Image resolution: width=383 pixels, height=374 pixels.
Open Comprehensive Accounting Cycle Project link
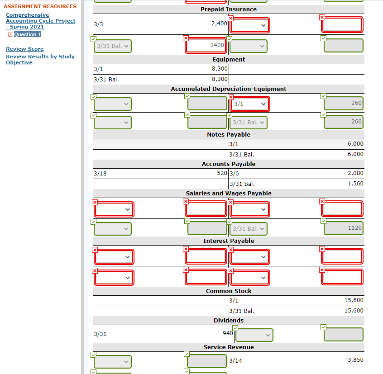point(41,21)
